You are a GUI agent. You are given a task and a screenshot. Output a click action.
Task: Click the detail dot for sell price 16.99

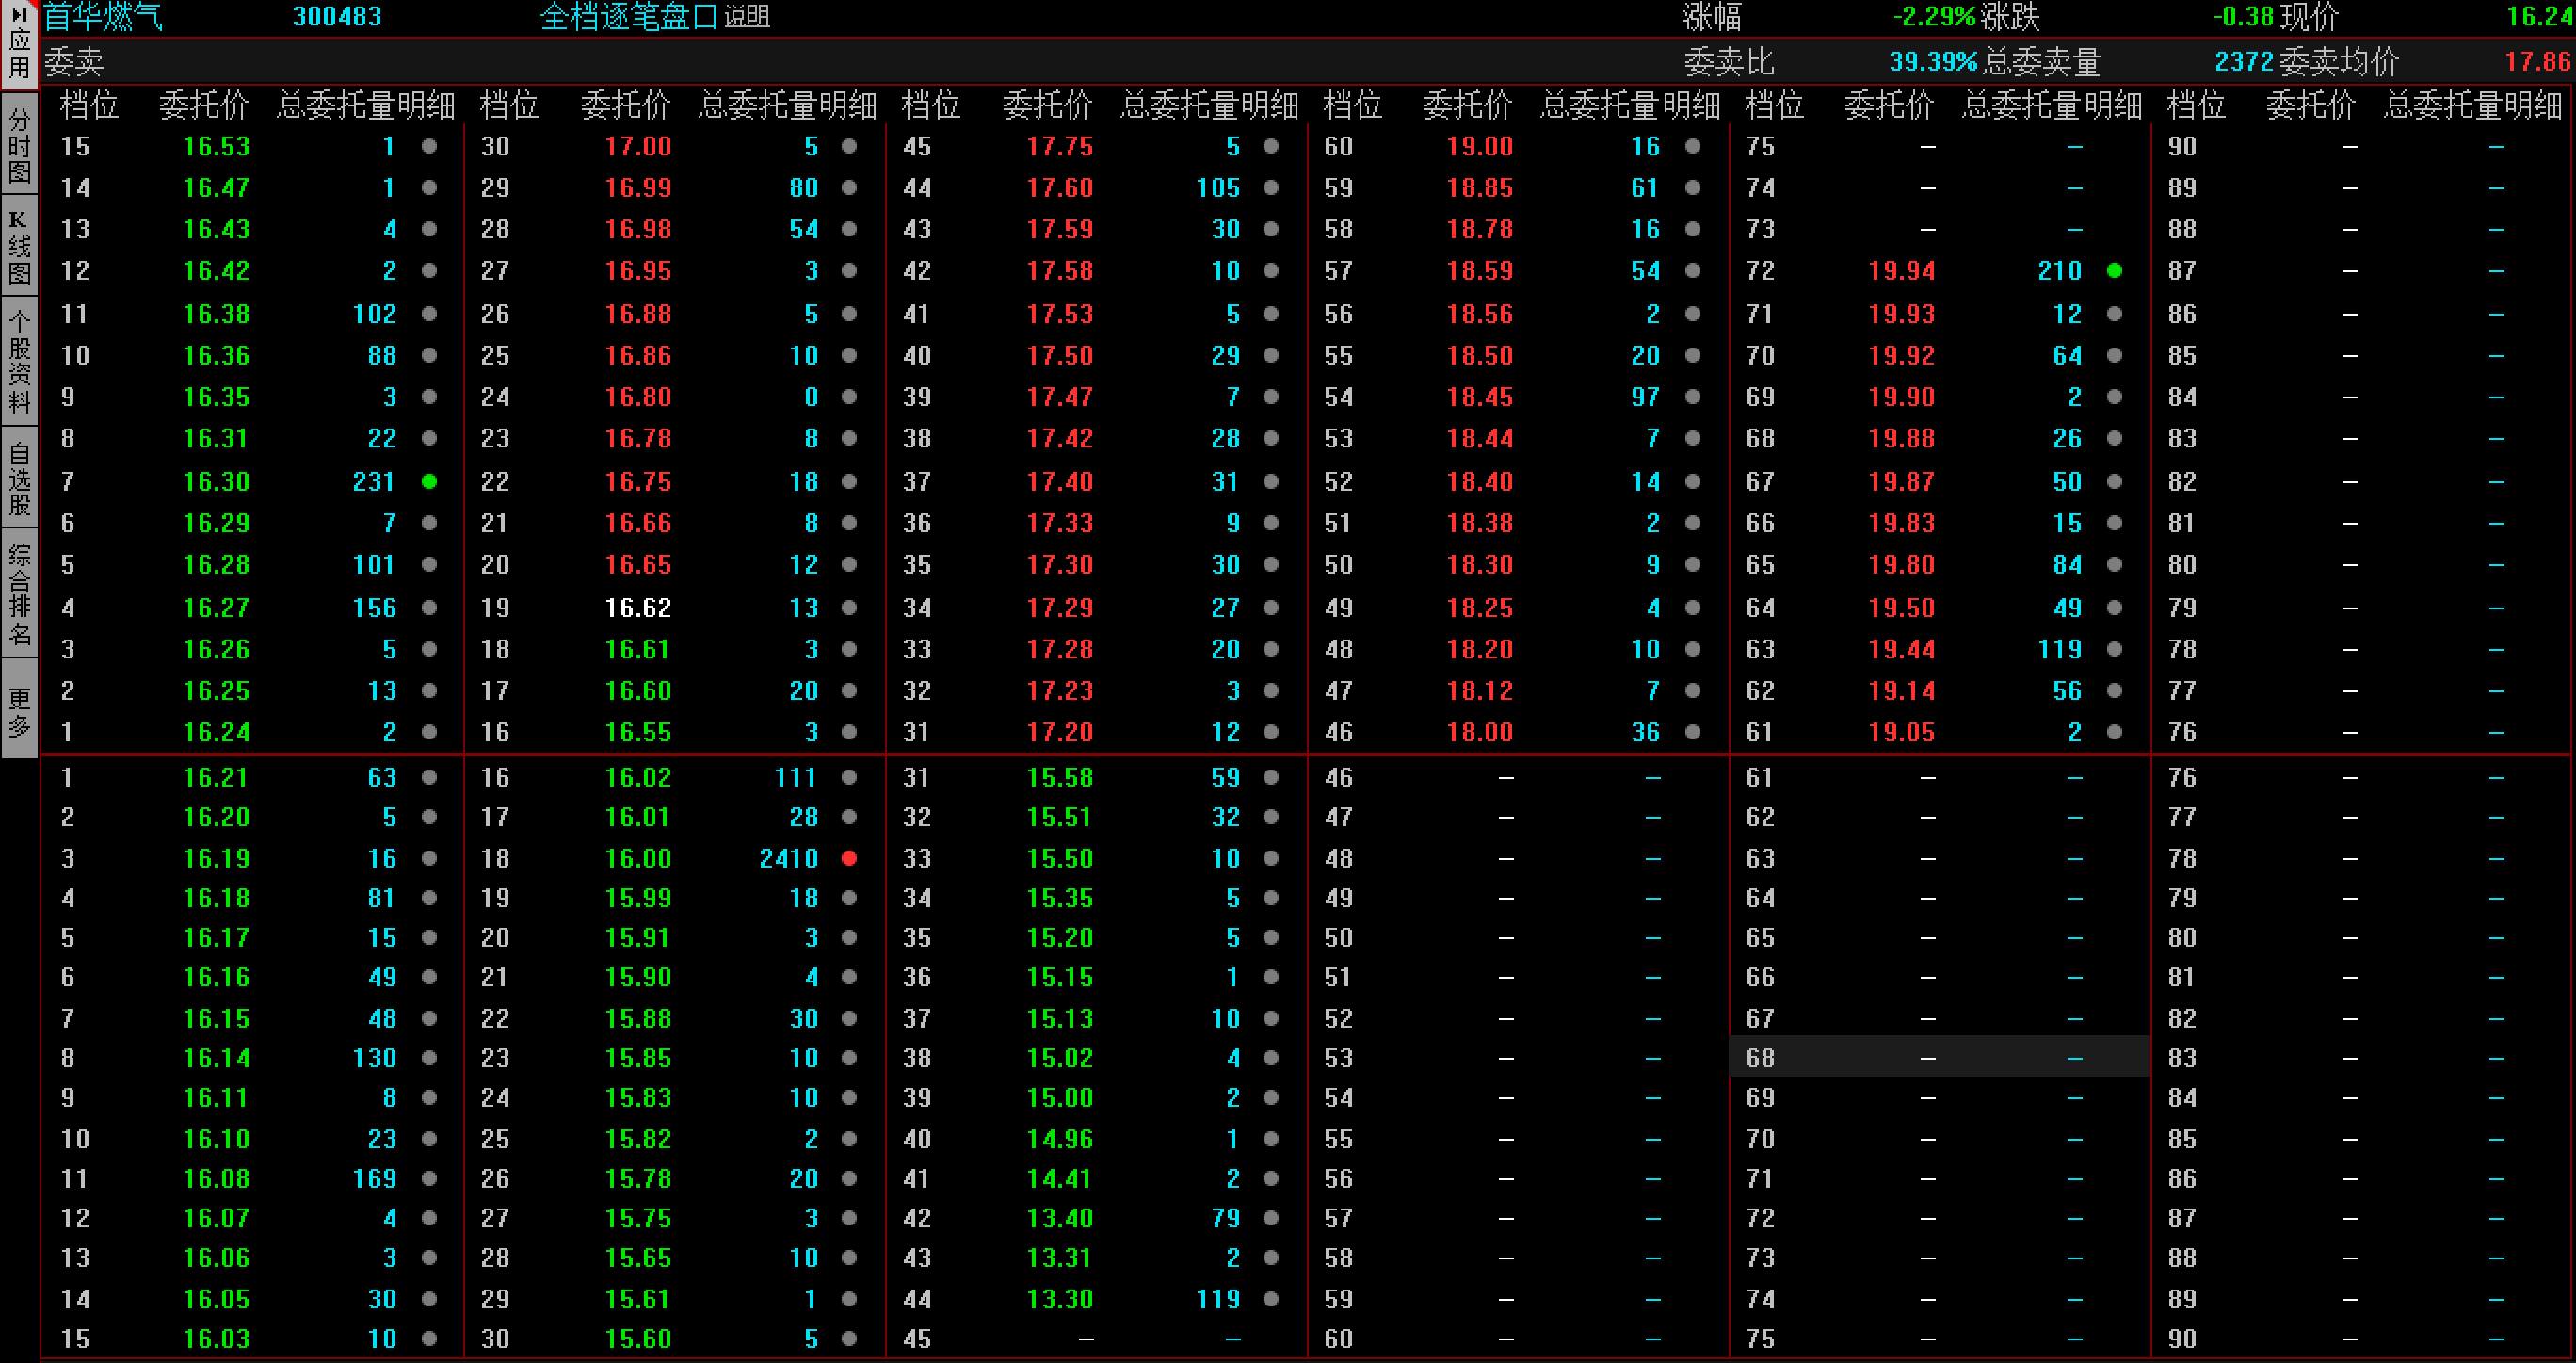849,187
